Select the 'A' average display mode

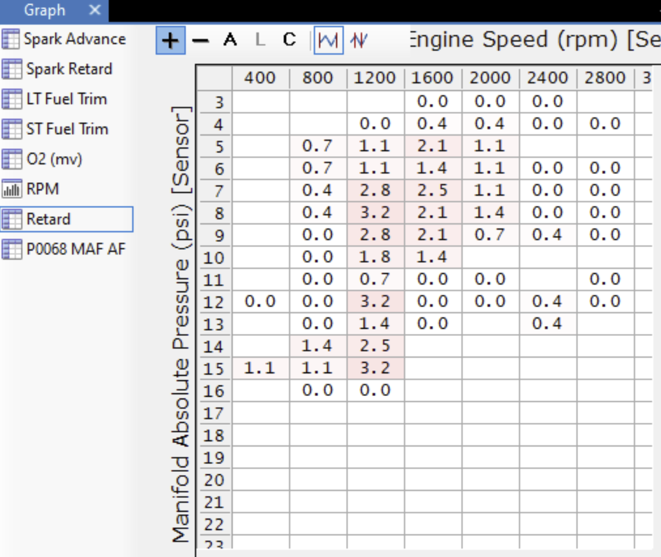point(230,40)
